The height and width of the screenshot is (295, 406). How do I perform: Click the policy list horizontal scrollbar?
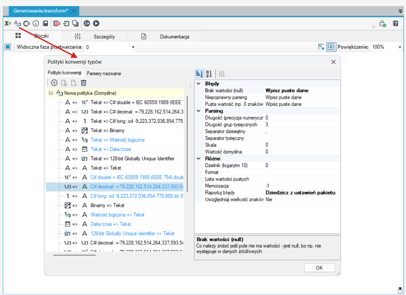pyautogui.click(x=74, y=255)
